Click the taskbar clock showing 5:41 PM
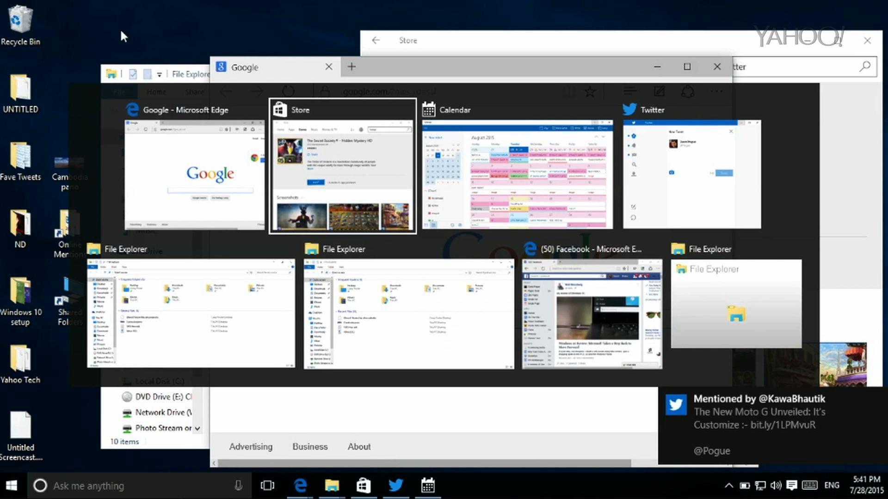Screen dimensions: 888x499 pos(867,485)
